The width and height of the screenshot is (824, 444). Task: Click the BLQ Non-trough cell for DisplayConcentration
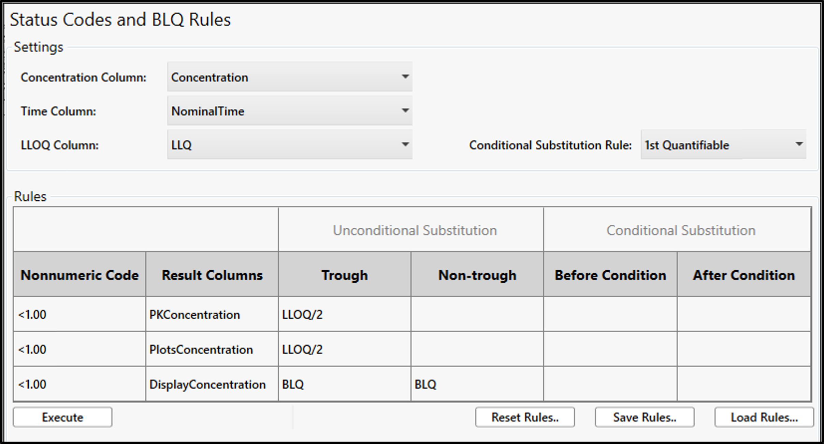click(x=476, y=384)
